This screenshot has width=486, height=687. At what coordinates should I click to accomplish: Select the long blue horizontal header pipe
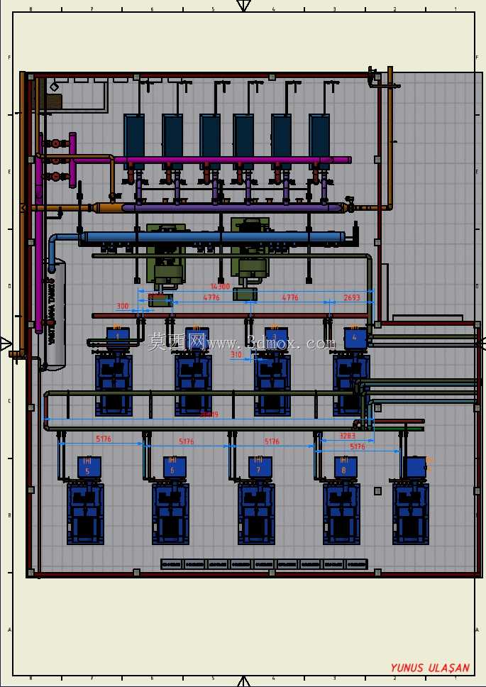tap(212, 237)
